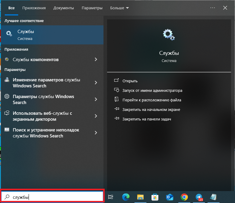This screenshot has height=203, width=235.
Task: Open the Больше dropdown filter
Action: pos(119,8)
